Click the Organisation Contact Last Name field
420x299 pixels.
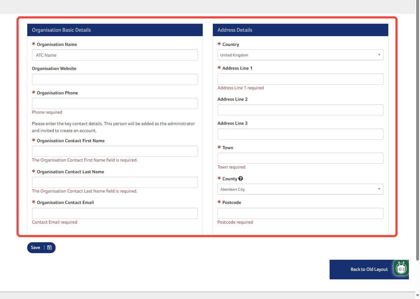click(115, 182)
